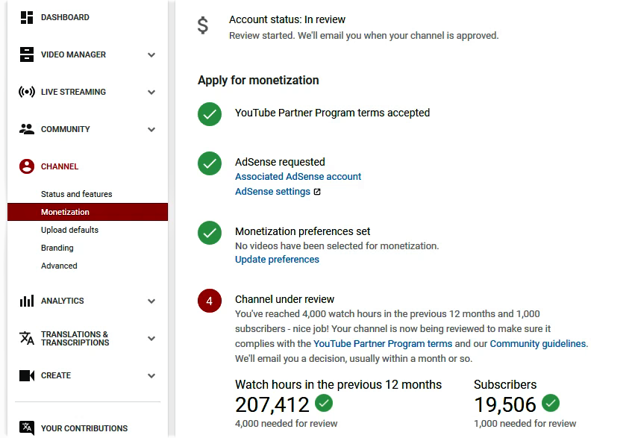This screenshot has height=438, width=632.
Task: Click the Channel person icon
Action: tap(27, 166)
